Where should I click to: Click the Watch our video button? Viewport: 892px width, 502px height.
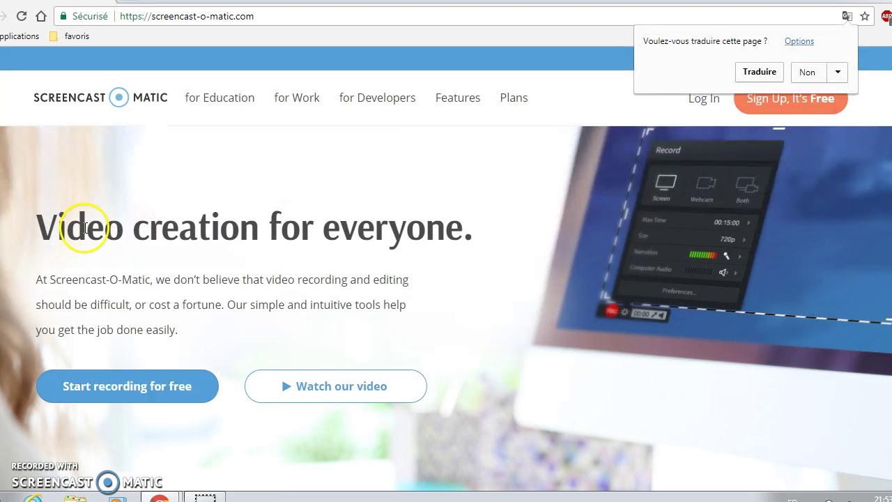click(x=335, y=386)
